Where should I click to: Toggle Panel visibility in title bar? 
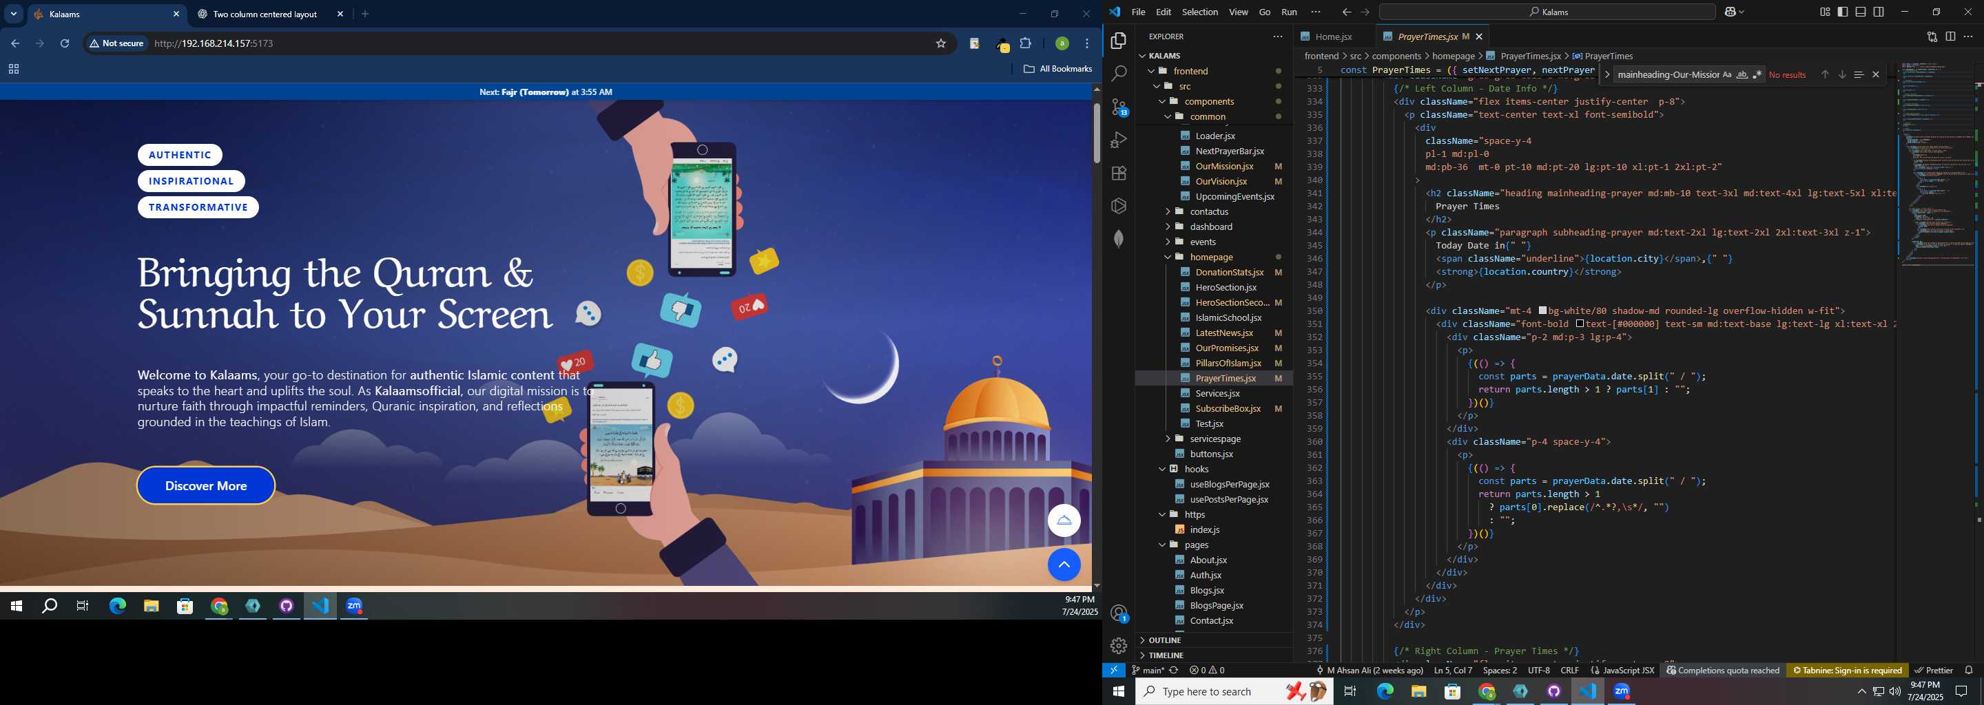[x=1860, y=12]
